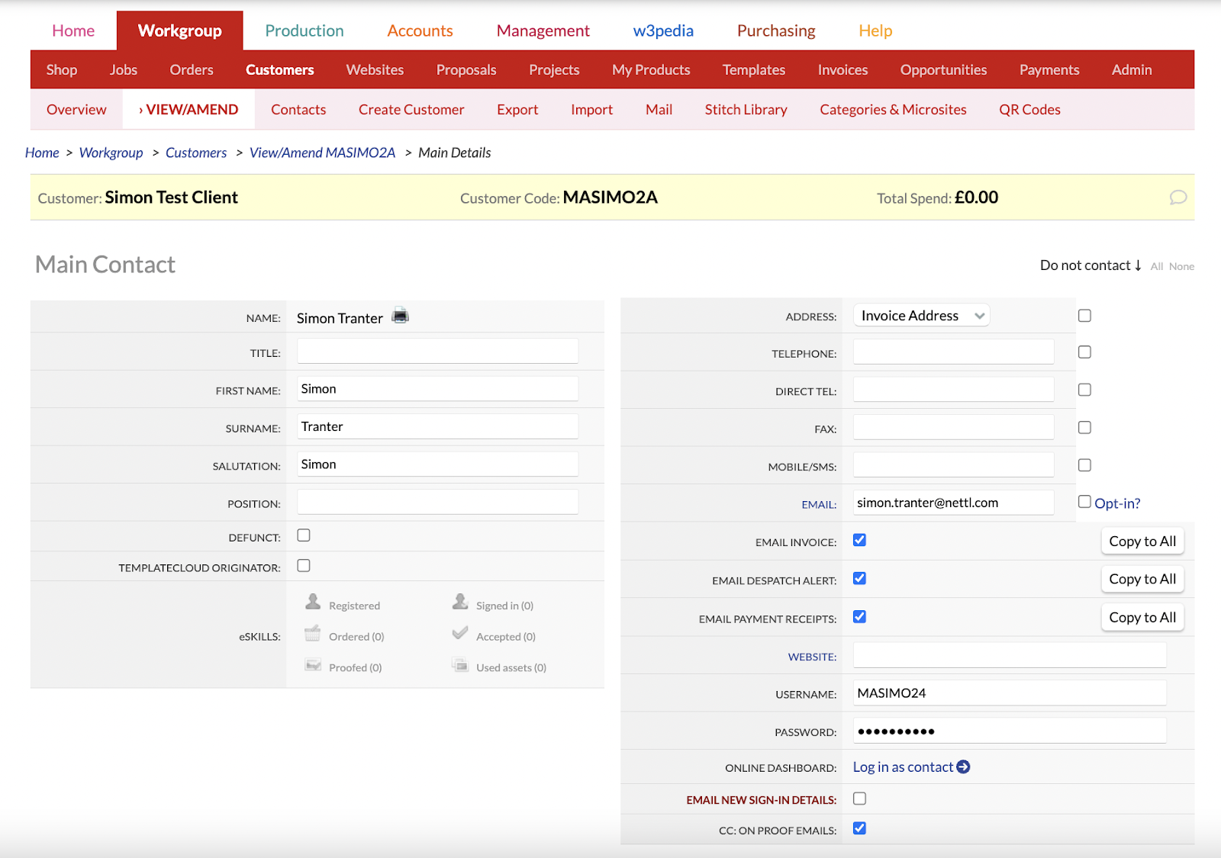The image size is (1221, 858).
Task: Click into the Telephone input field
Action: tap(953, 352)
